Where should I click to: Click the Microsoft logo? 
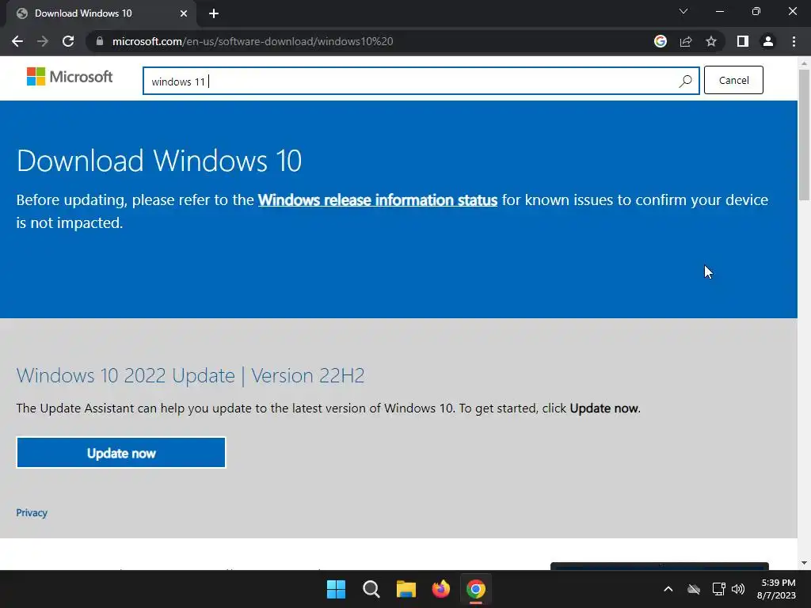[70, 77]
